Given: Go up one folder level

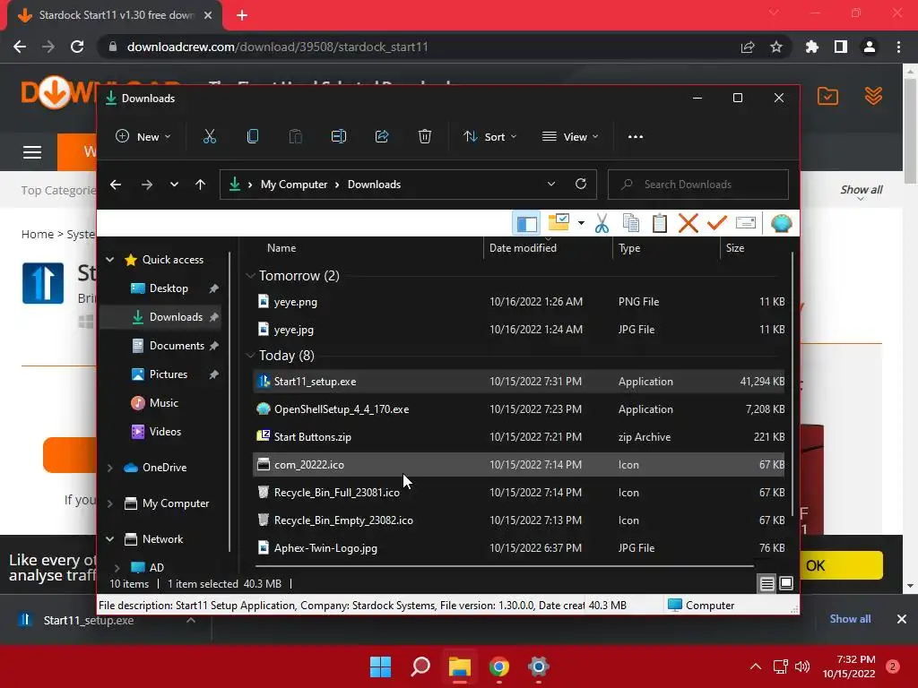Looking at the screenshot, I should point(200,185).
